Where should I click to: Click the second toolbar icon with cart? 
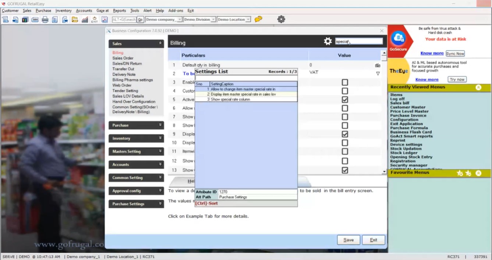15,19
